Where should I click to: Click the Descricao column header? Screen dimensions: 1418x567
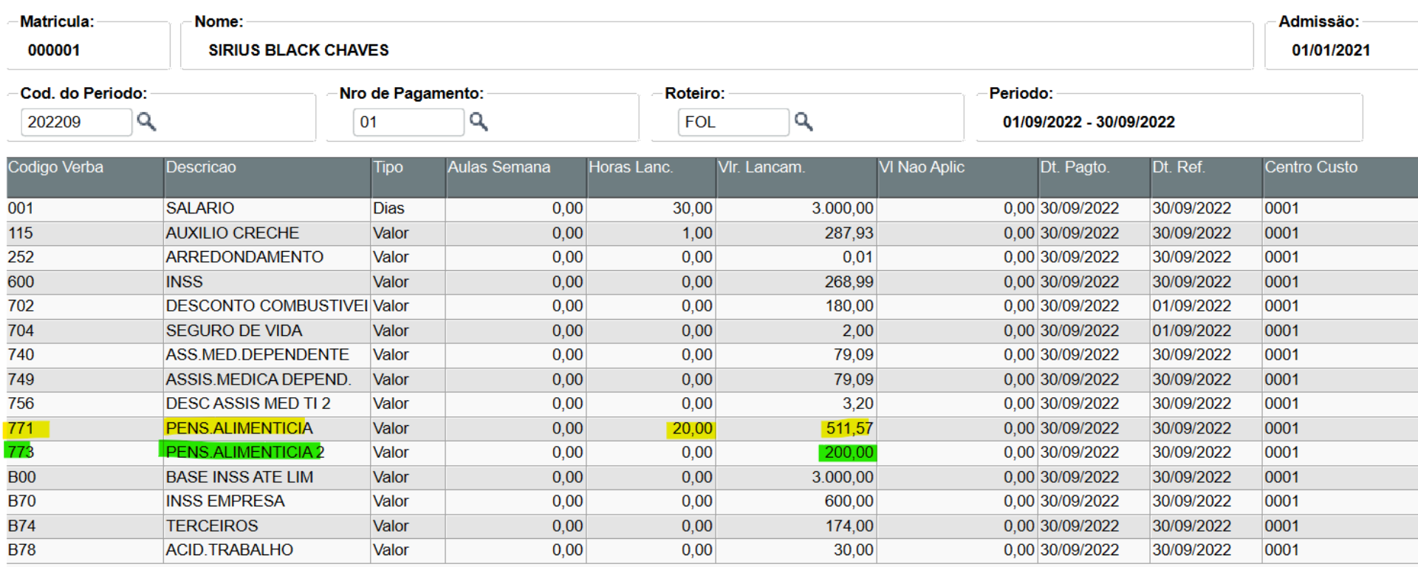pos(267,176)
